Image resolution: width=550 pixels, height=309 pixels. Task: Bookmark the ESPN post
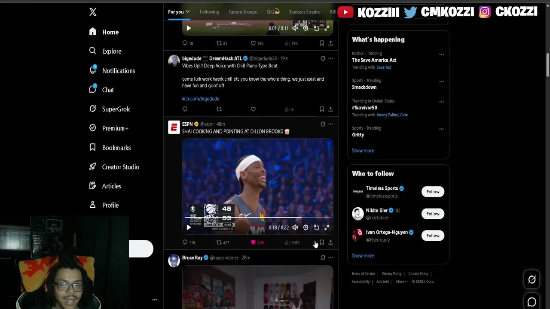point(322,242)
